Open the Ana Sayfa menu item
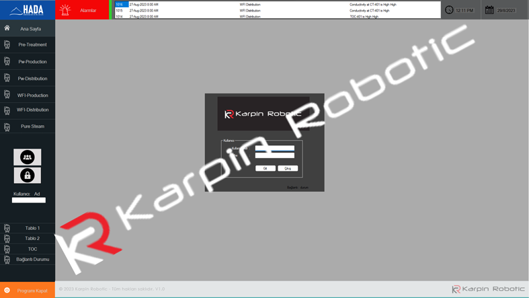 click(28, 28)
